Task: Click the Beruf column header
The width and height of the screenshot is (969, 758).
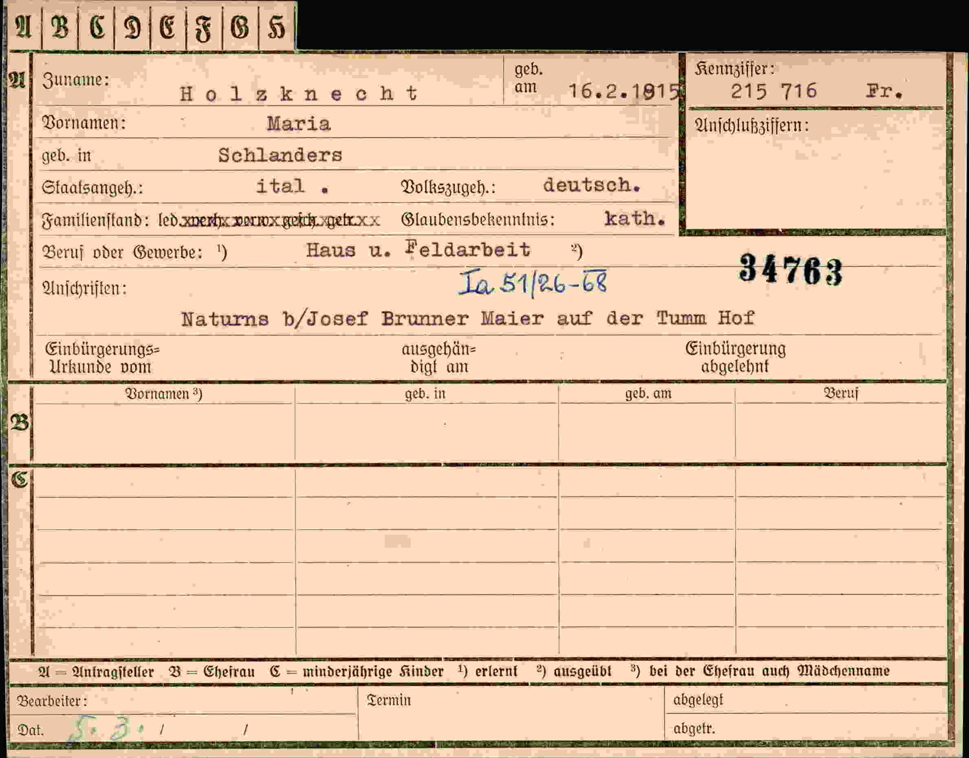Action: 841,393
